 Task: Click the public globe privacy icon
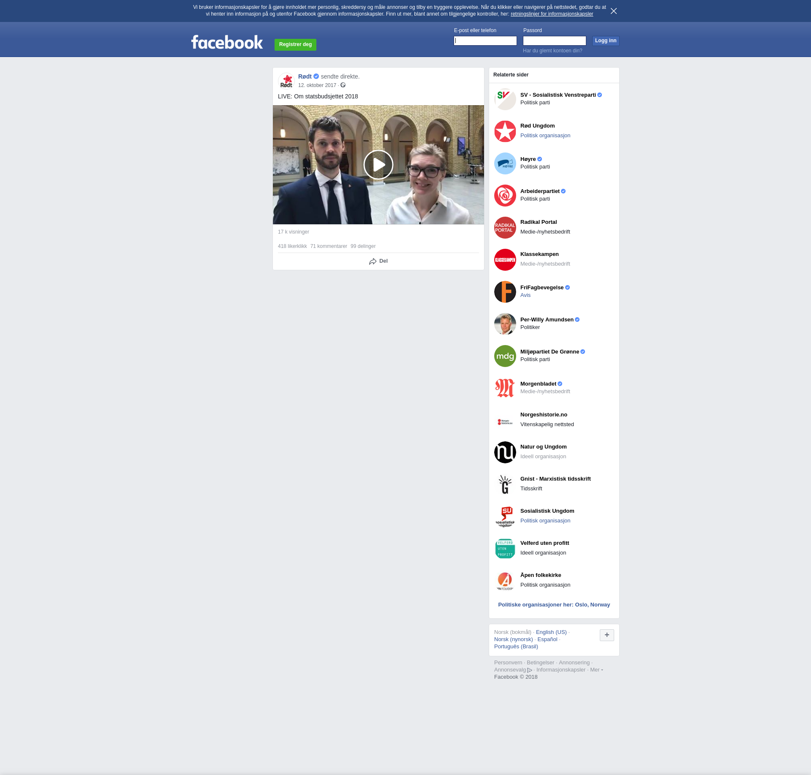coord(343,85)
